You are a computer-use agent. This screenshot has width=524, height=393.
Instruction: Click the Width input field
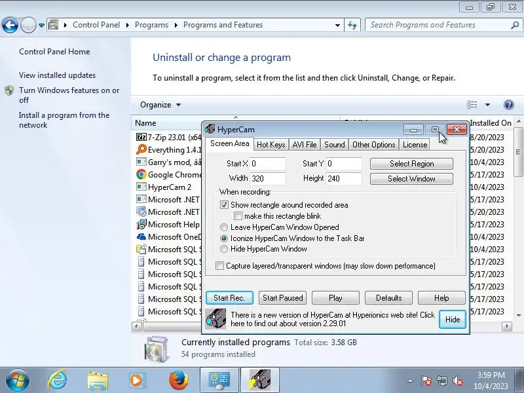click(x=268, y=178)
